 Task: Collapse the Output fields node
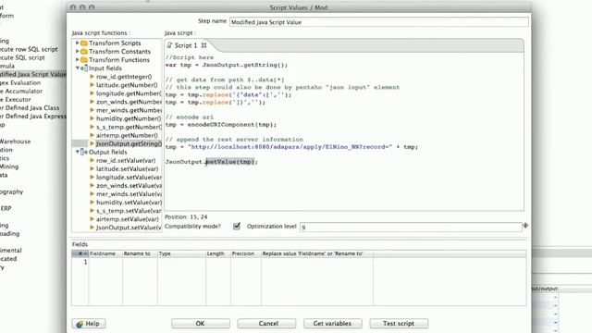click(x=78, y=152)
